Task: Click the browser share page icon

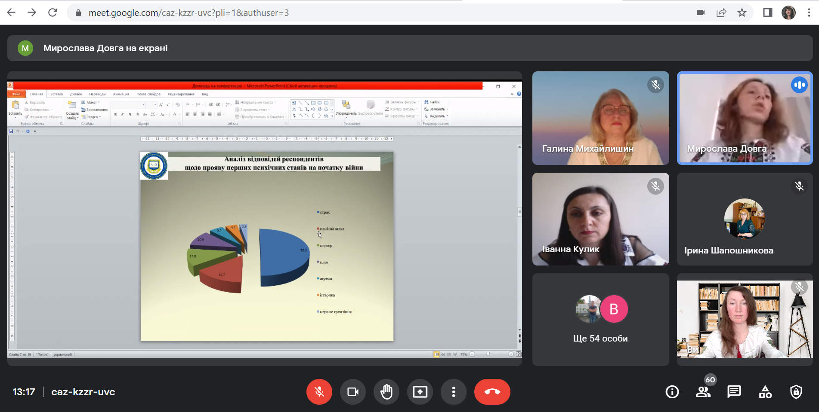Action: [721, 13]
